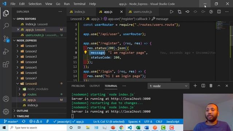Switch to the Problems panel tab
This screenshot has height=131, width=233.
tap(78, 86)
